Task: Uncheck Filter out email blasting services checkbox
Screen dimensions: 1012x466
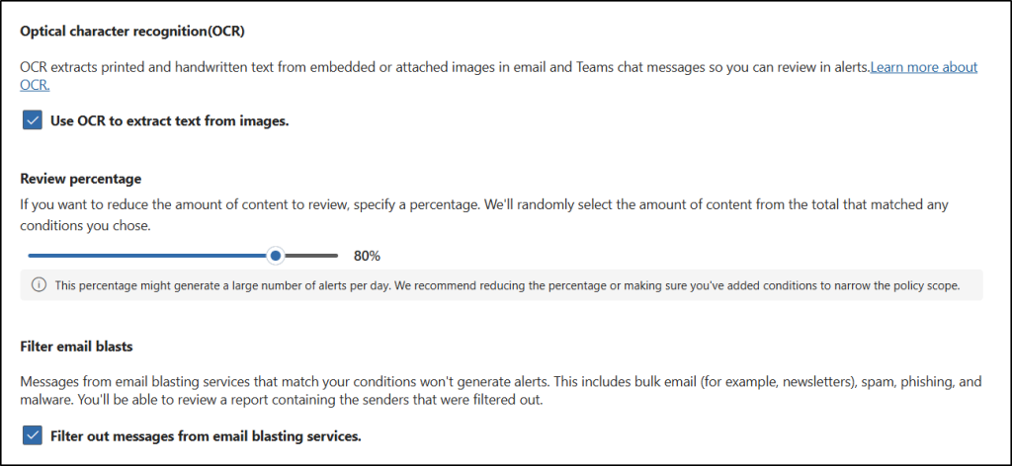Action: (x=33, y=435)
